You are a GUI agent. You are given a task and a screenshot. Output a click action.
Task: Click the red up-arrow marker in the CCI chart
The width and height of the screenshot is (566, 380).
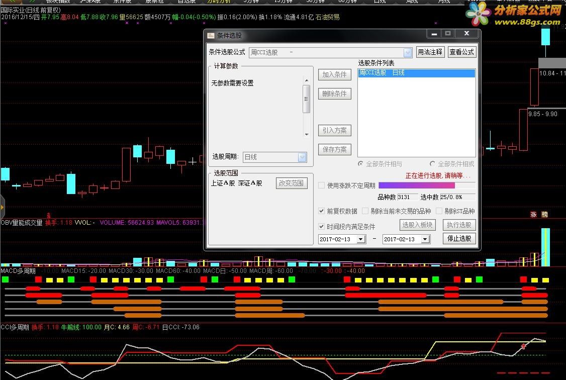523,346
